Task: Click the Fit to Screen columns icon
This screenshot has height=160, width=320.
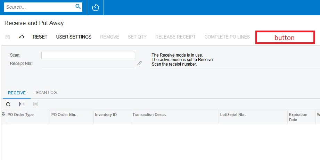Action: (22, 104)
